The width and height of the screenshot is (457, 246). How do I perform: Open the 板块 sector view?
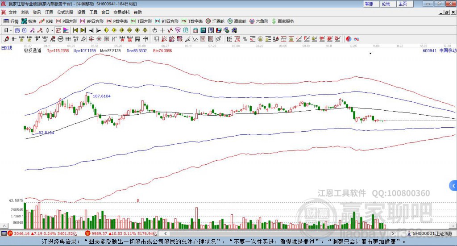29,21
